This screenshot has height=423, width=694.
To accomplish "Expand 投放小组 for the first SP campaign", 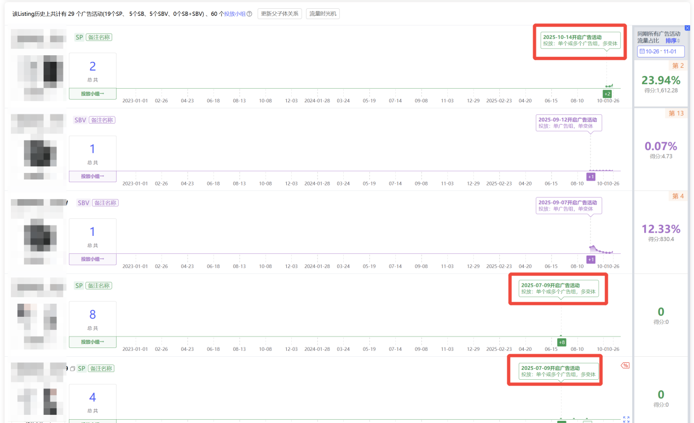I will click(x=92, y=94).
